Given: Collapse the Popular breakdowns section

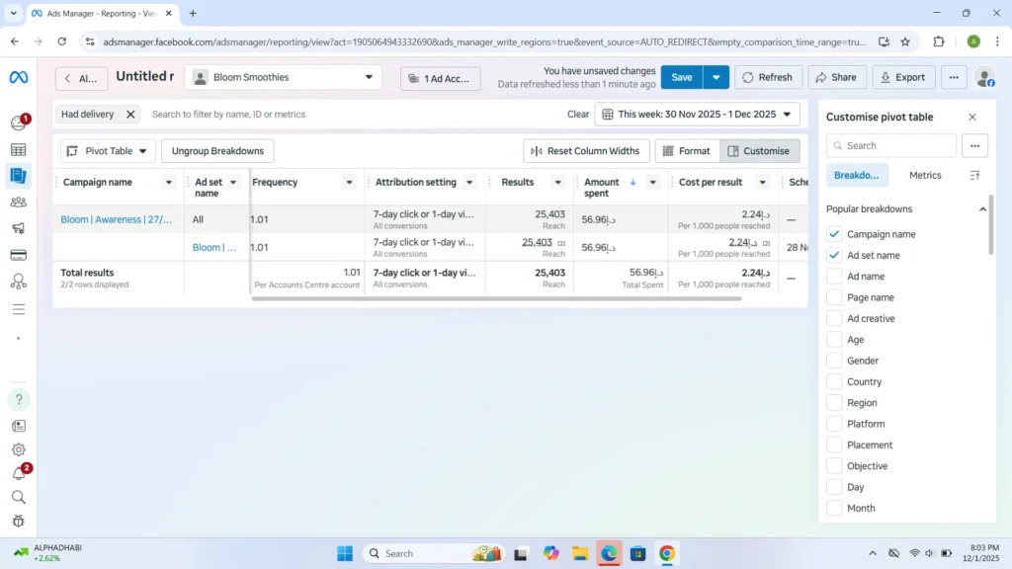Looking at the screenshot, I should [982, 208].
